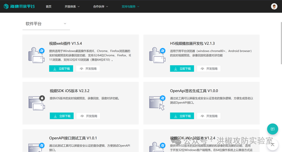Viewport: 282px width, 152px height.
Task: Click Windows badge on OpenApi签名生成工具 icon
Action: pyautogui.click(x=163, y=98)
